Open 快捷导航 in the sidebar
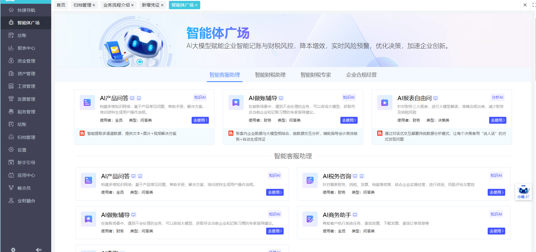536x252 pixels. [26, 10]
